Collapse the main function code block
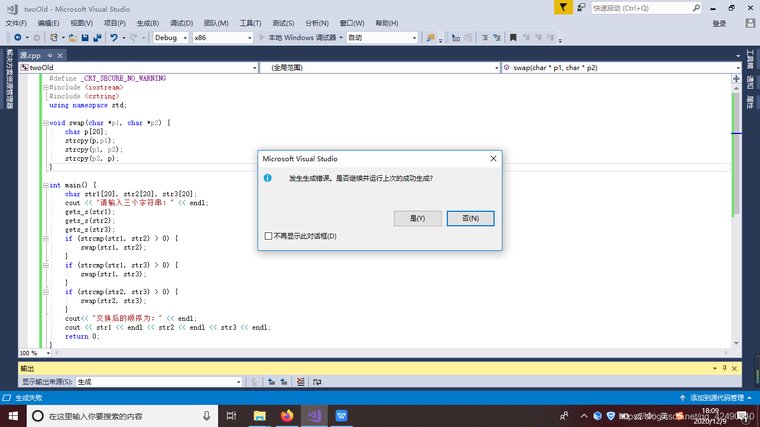 click(46, 185)
